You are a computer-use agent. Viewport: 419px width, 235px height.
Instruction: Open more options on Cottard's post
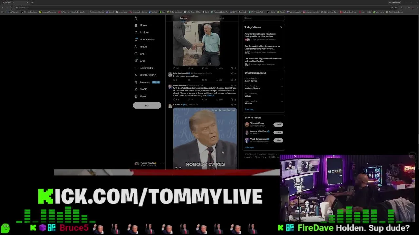[x=235, y=105]
